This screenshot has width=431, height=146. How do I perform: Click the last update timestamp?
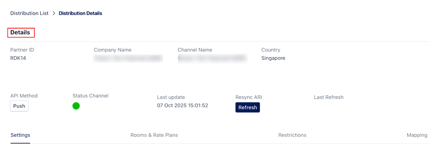pyautogui.click(x=182, y=105)
